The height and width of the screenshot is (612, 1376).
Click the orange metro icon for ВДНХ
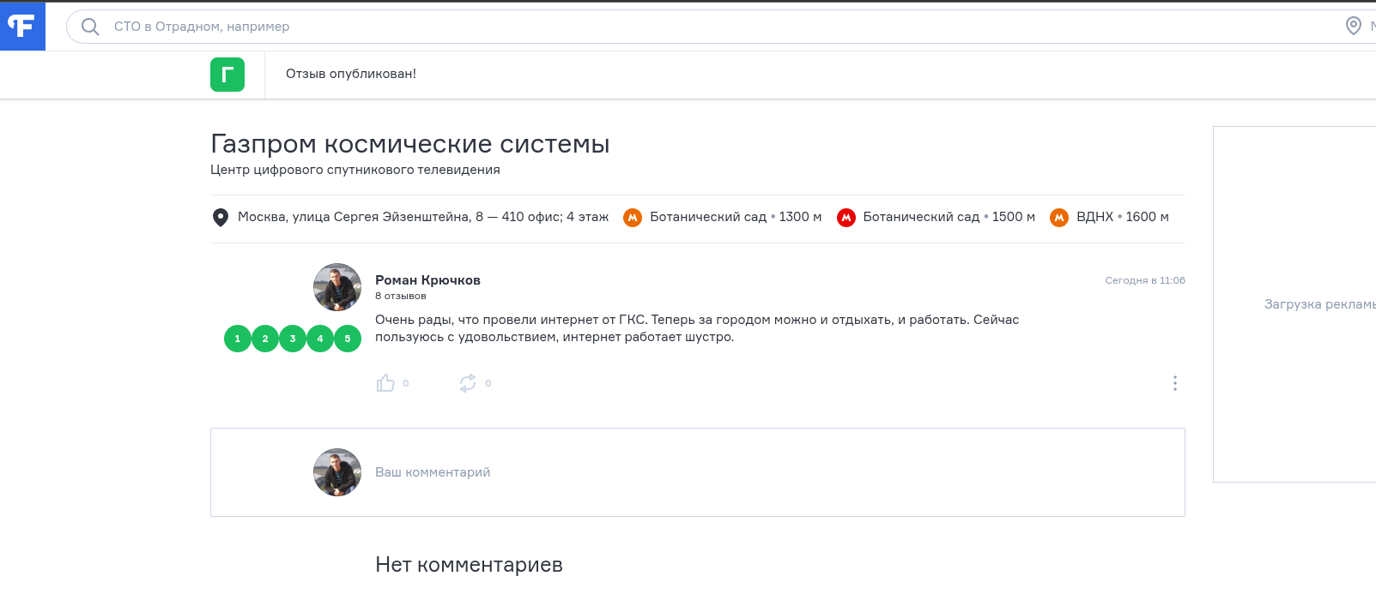tap(1059, 218)
